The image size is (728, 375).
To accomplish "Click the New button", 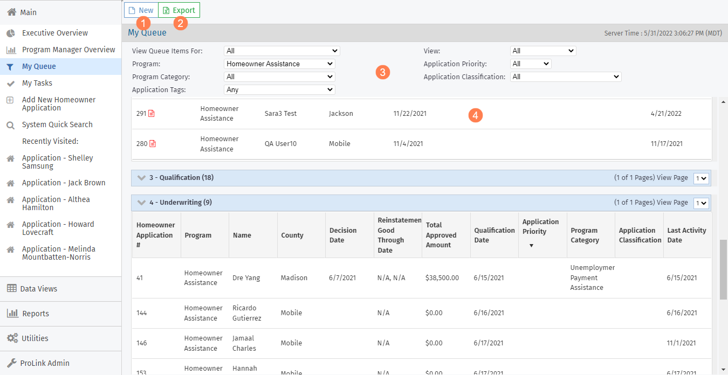I will pyautogui.click(x=141, y=10).
